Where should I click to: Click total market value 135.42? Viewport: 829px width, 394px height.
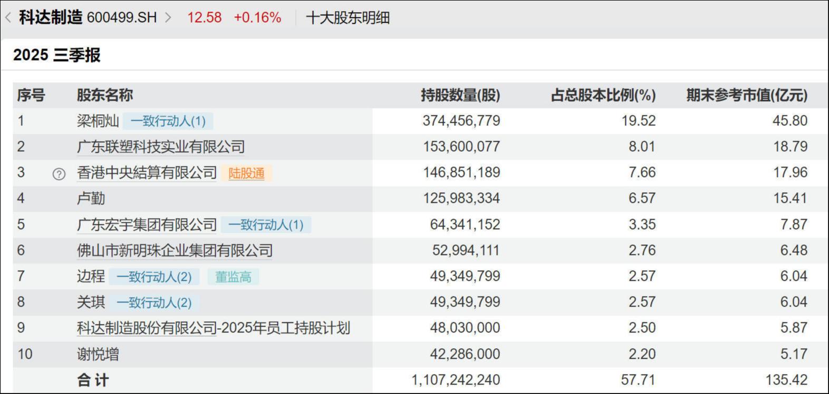[786, 379]
